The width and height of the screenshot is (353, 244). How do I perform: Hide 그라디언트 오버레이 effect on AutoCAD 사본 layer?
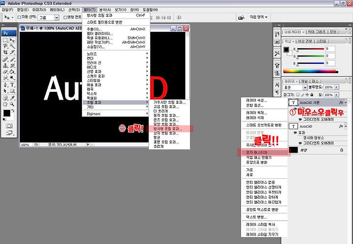tap(300, 119)
